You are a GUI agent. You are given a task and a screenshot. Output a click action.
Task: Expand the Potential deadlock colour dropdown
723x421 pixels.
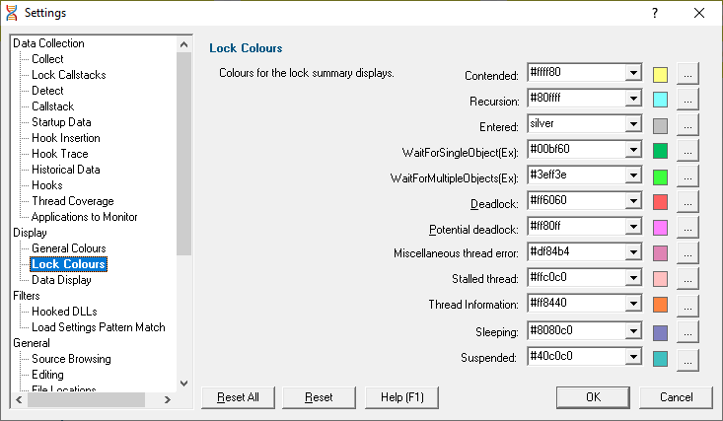click(x=633, y=226)
